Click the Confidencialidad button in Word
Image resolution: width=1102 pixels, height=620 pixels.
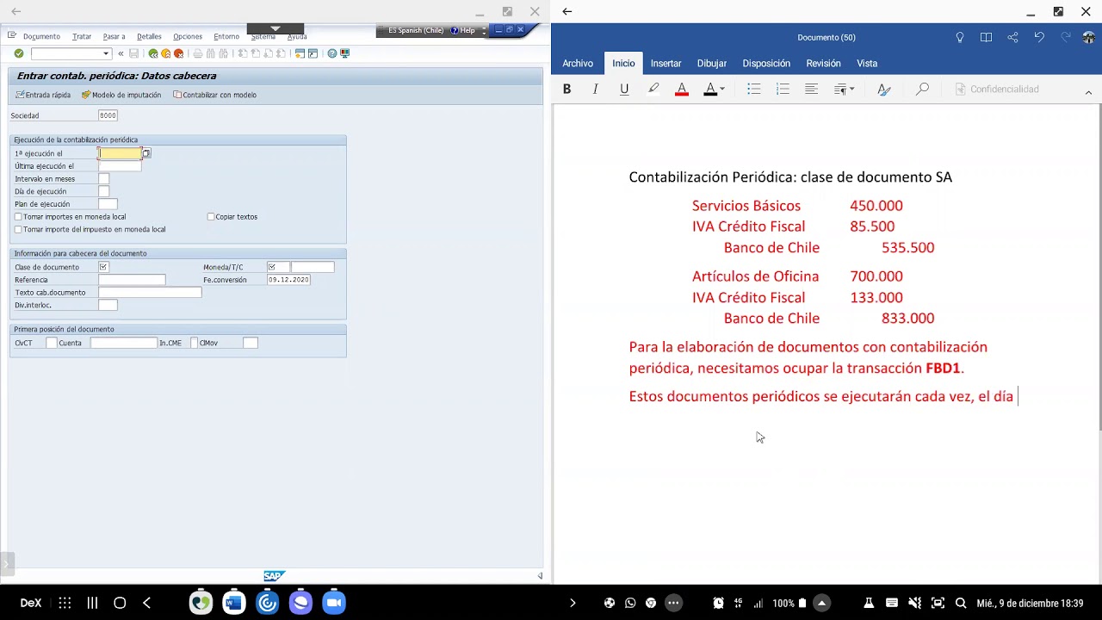pos(997,89)
